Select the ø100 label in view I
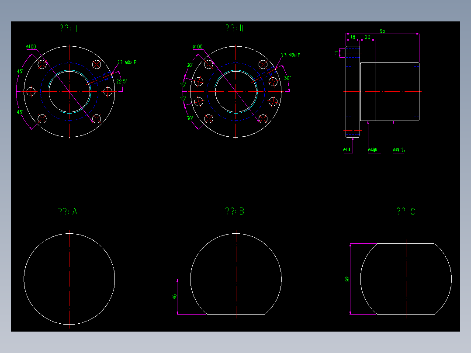471x353 pixels. point(31,47)
